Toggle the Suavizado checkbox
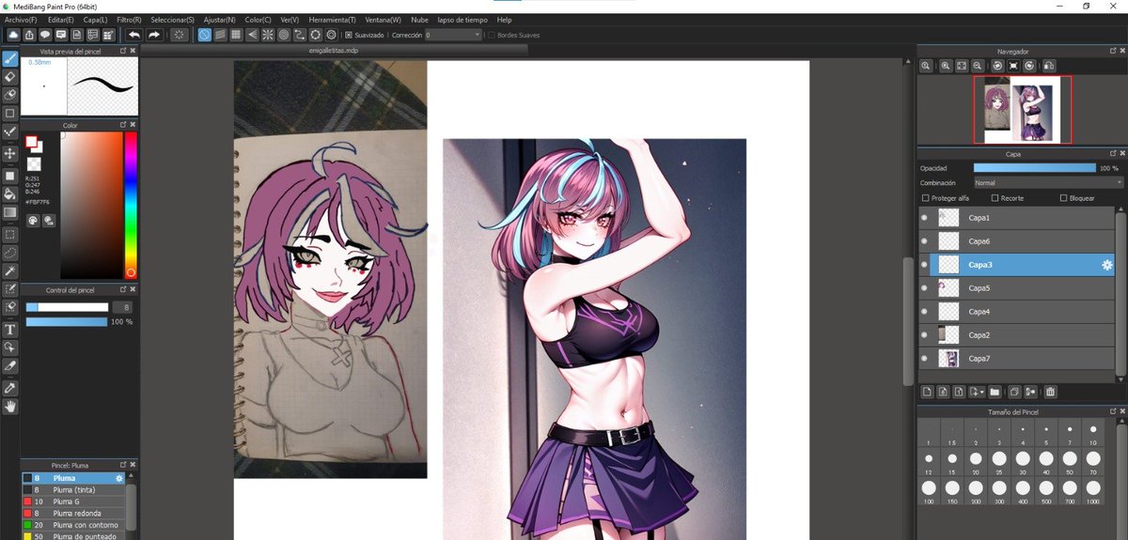 (349, 35)
